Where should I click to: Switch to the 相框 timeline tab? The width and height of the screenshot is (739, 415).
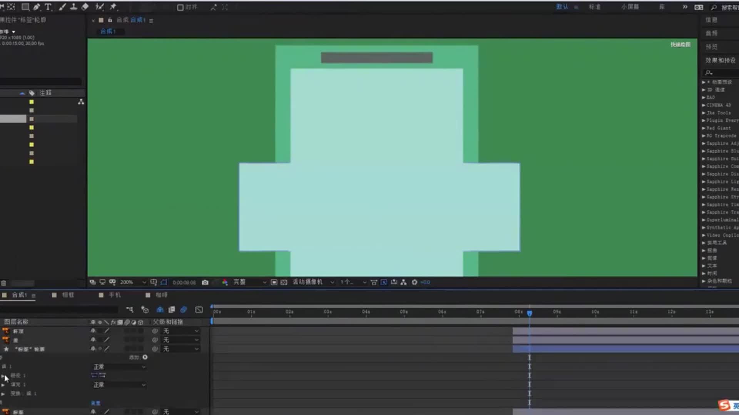point(68,295)
